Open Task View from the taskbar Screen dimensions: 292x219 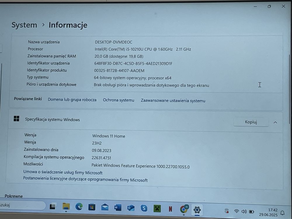(53, 206)
